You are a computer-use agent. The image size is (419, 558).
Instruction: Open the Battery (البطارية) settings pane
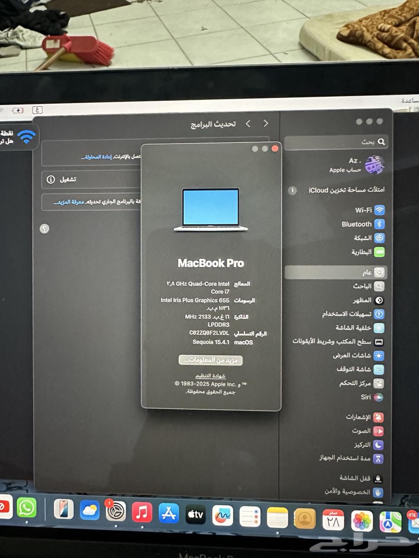tap(368, 252)
